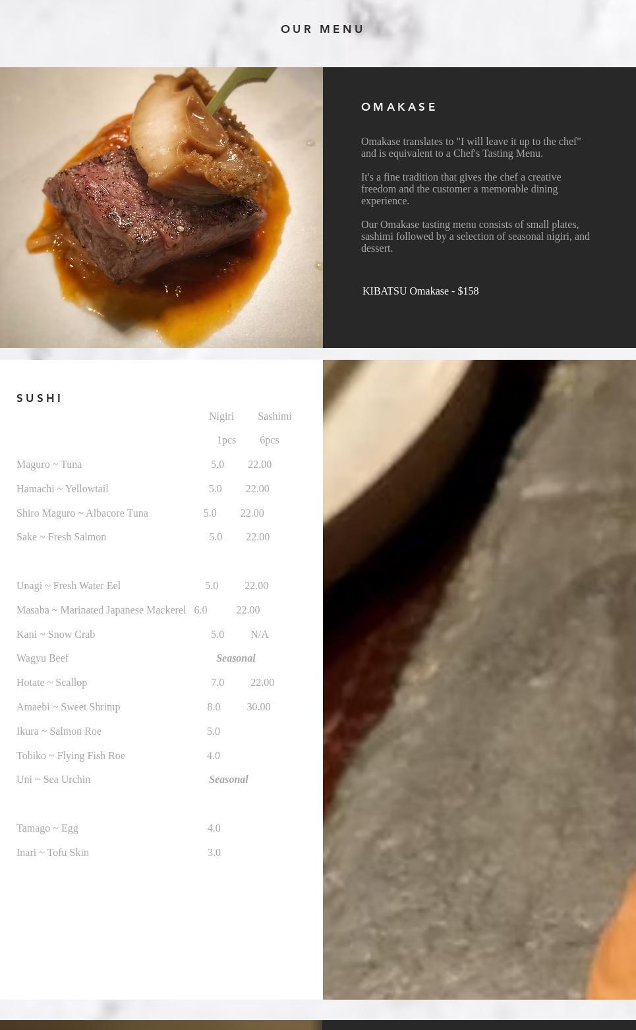Click Unagi ~ Fresh Water Eel entry
The image size is (636, 1030).
click(69, 586)
